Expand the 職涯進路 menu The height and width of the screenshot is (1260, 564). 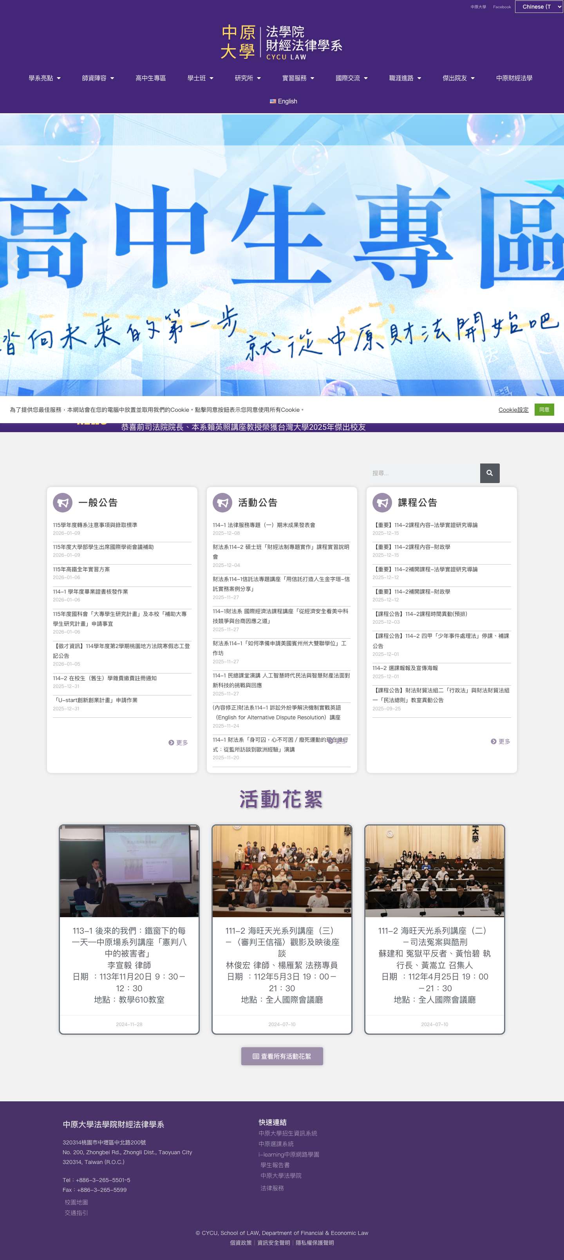405,78
